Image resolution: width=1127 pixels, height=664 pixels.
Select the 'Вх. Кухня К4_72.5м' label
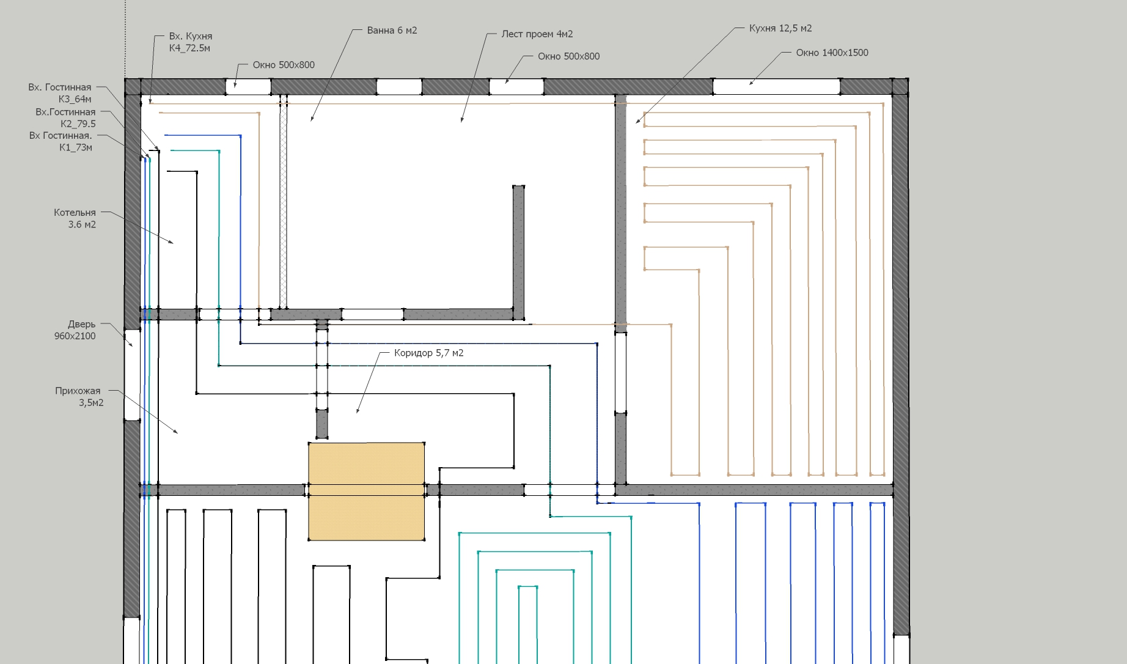(x=191, y=42)
